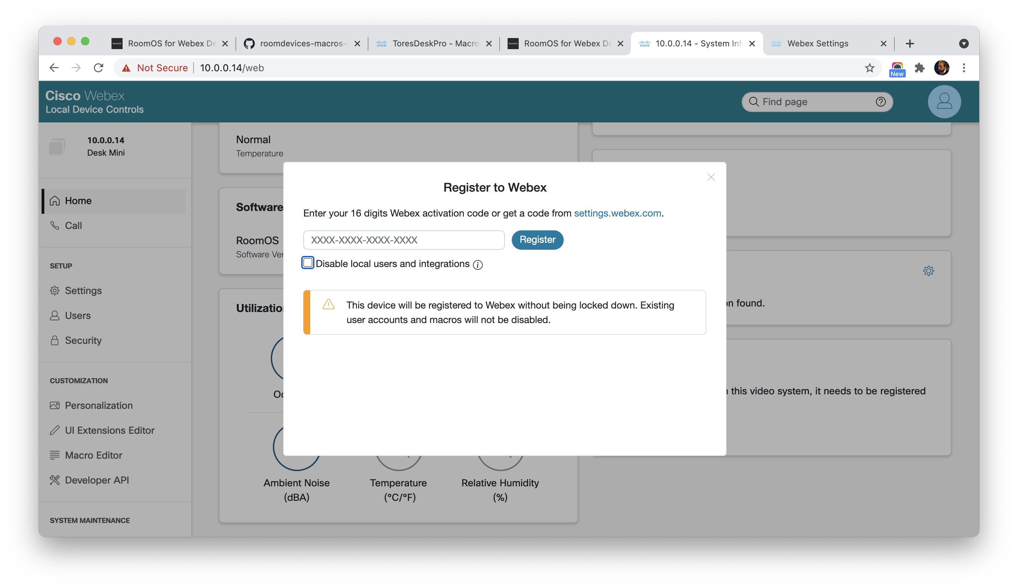Image resolution: width=1018 pixels, height=588 pixels.
Task: Open the settings.webex.com link
Action: (617, 213)
